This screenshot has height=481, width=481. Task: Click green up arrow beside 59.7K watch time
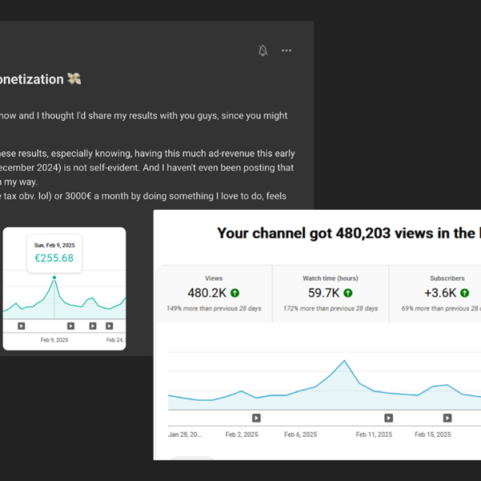click(x=349, y=293)
